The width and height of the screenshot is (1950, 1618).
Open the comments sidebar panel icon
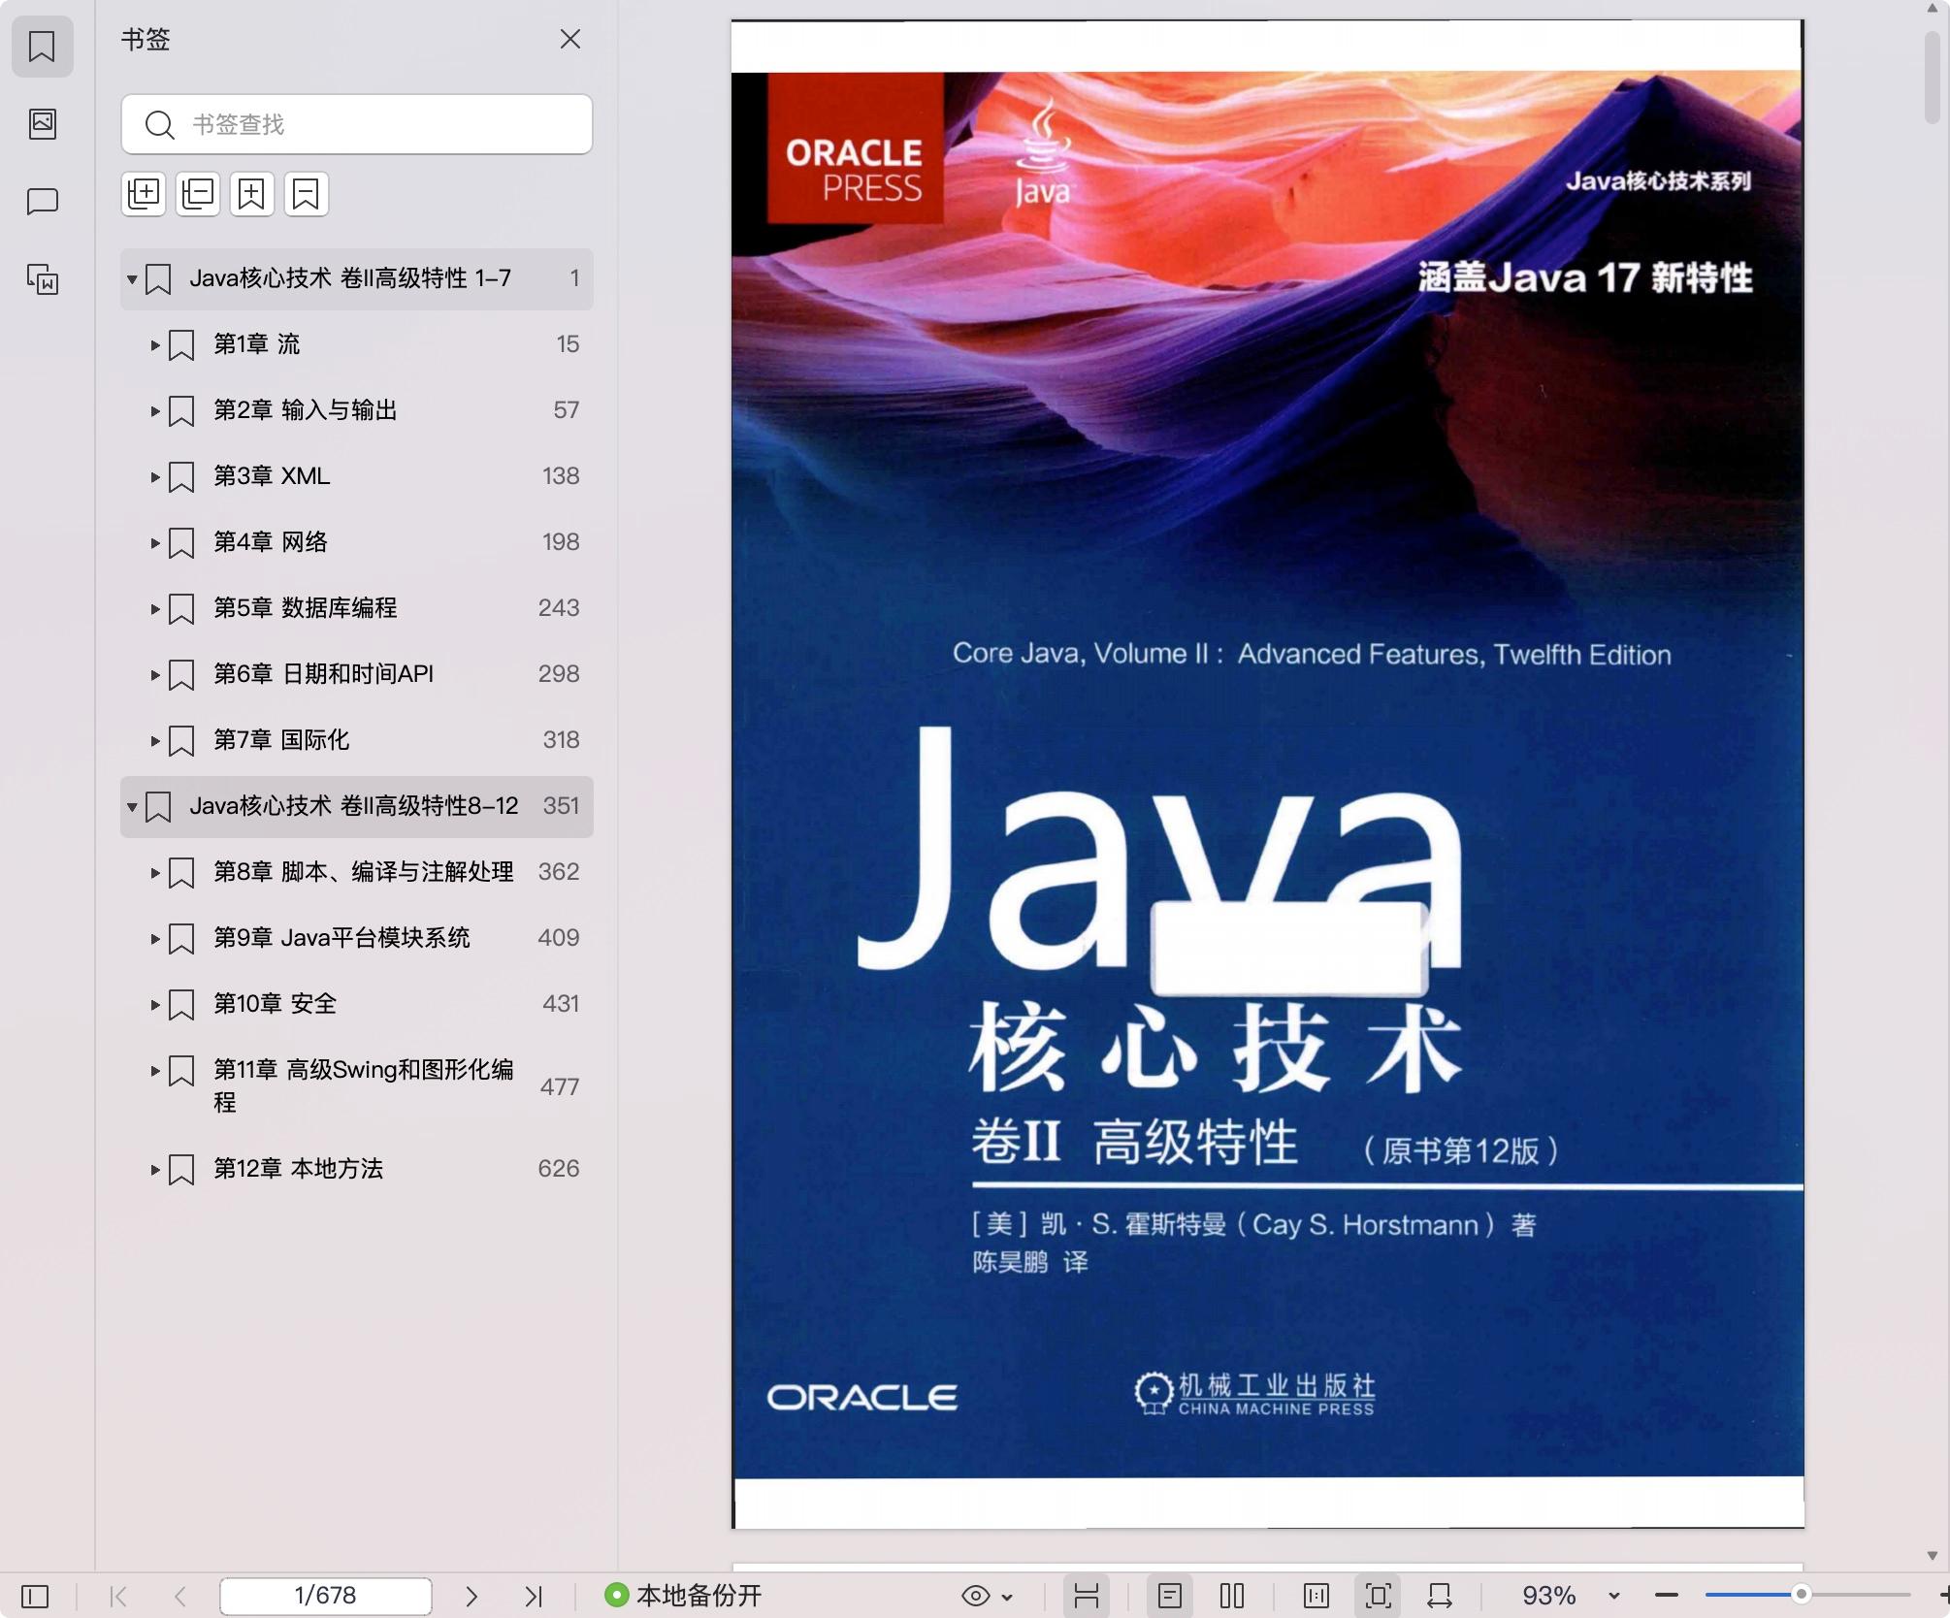(42, 201)
